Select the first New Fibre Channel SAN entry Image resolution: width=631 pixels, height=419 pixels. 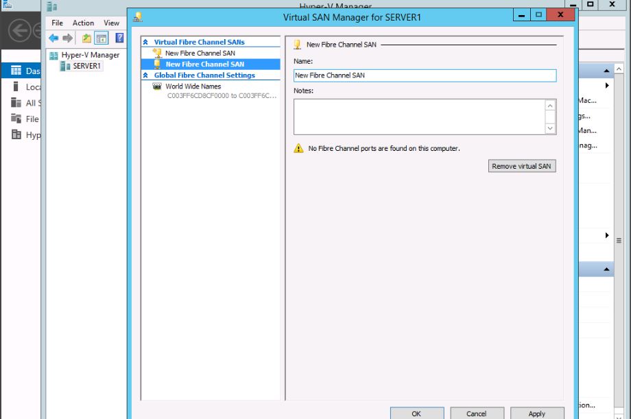click(x=211, y=53)
